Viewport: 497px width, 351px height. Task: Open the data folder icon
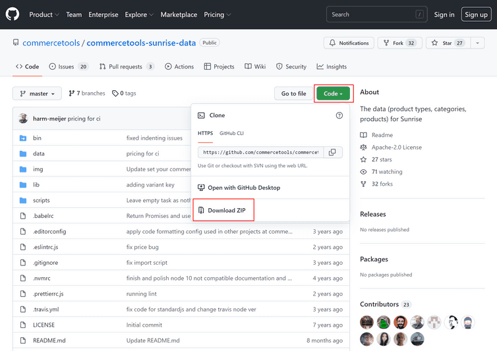[x=23, y=153]
